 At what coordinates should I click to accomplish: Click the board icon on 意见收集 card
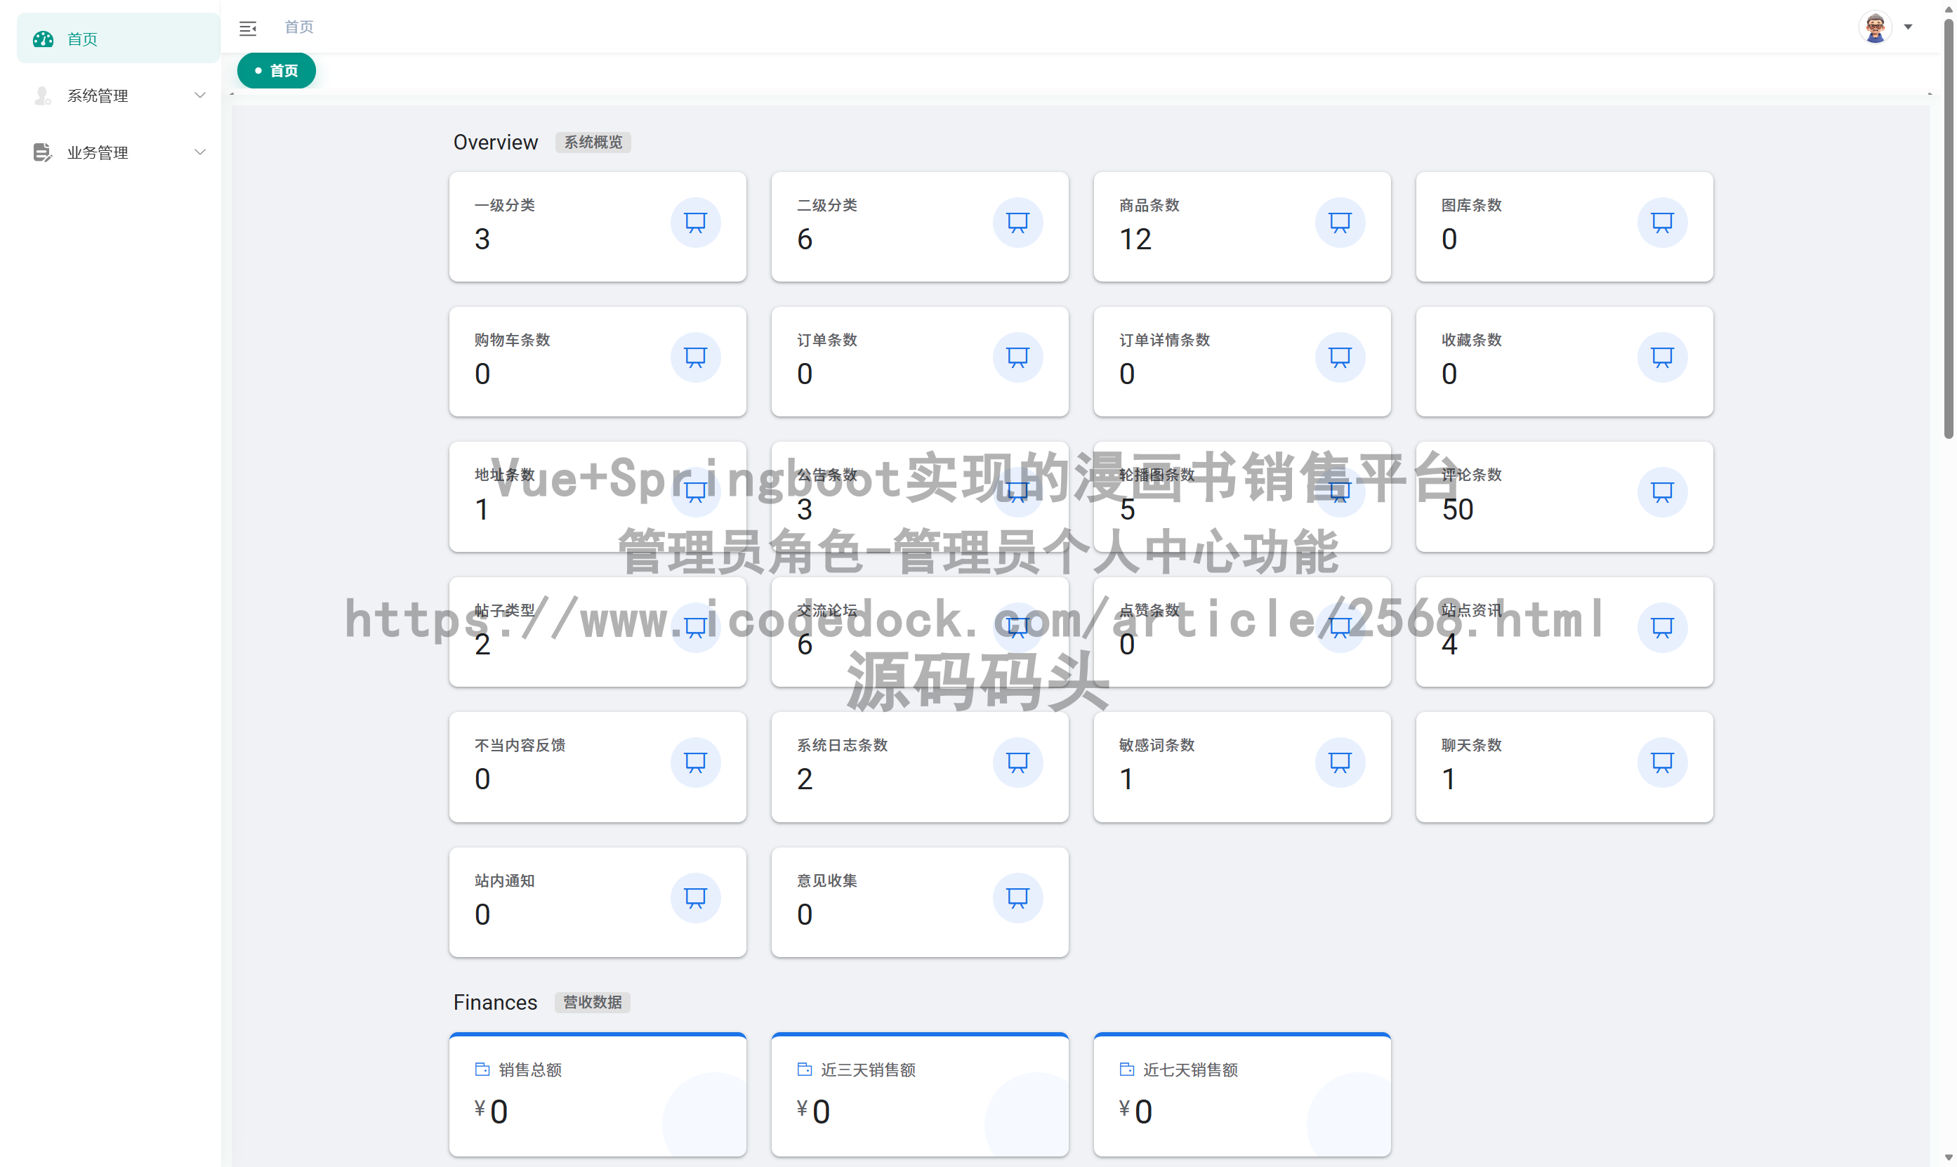pos(1017,897)
